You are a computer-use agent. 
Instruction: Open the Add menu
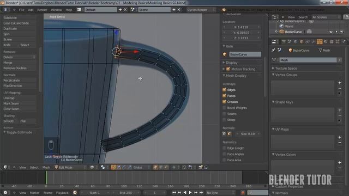click(x=31, y=10)
